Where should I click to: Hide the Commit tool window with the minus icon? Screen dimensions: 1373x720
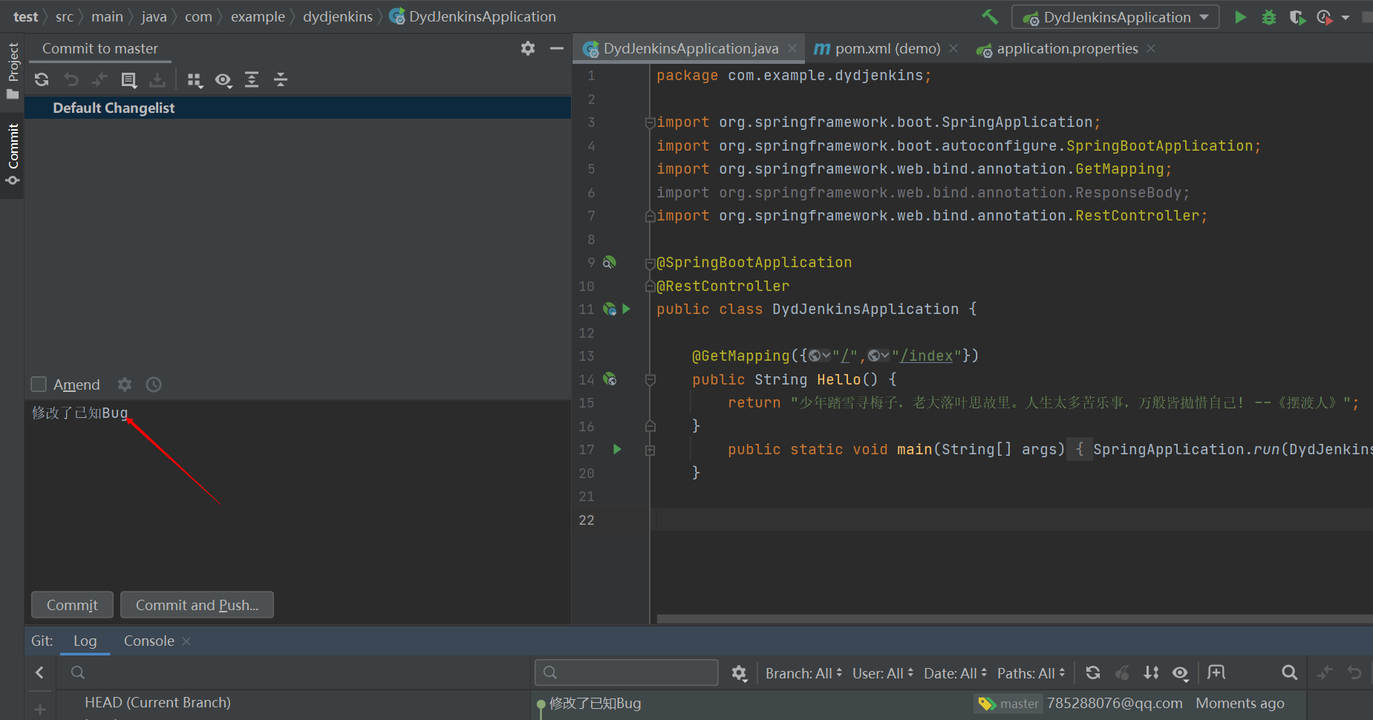pyautogui.click(x=557, y=48)
